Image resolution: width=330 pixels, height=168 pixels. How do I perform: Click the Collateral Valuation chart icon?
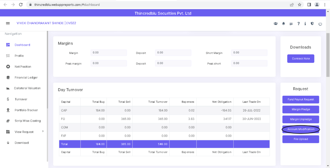pyautogui.click(x=8, y=88)
